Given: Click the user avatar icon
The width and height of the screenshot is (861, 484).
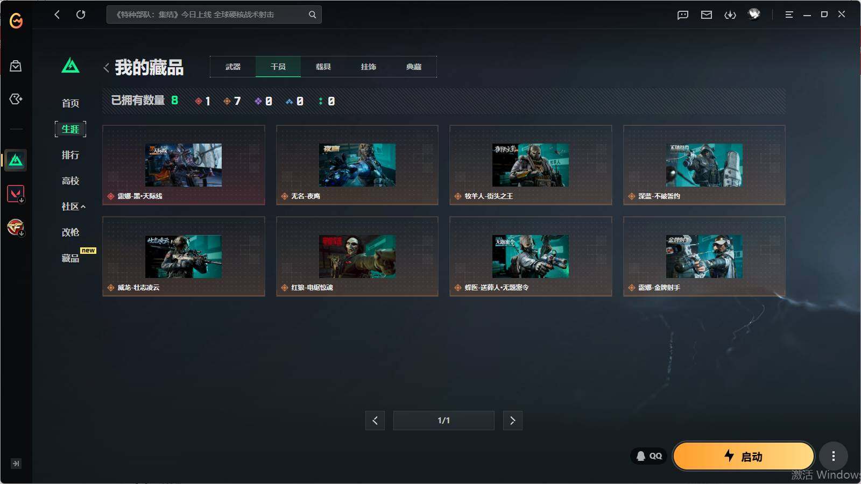Looking at the screenshot, I should pyautogui.click(x=754, y=14).
